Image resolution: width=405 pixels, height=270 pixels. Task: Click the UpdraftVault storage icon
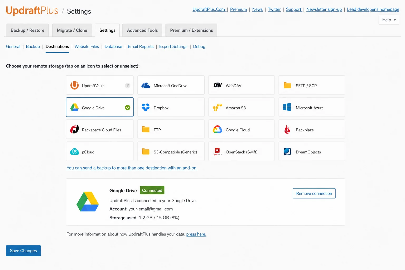click(75, 85)
